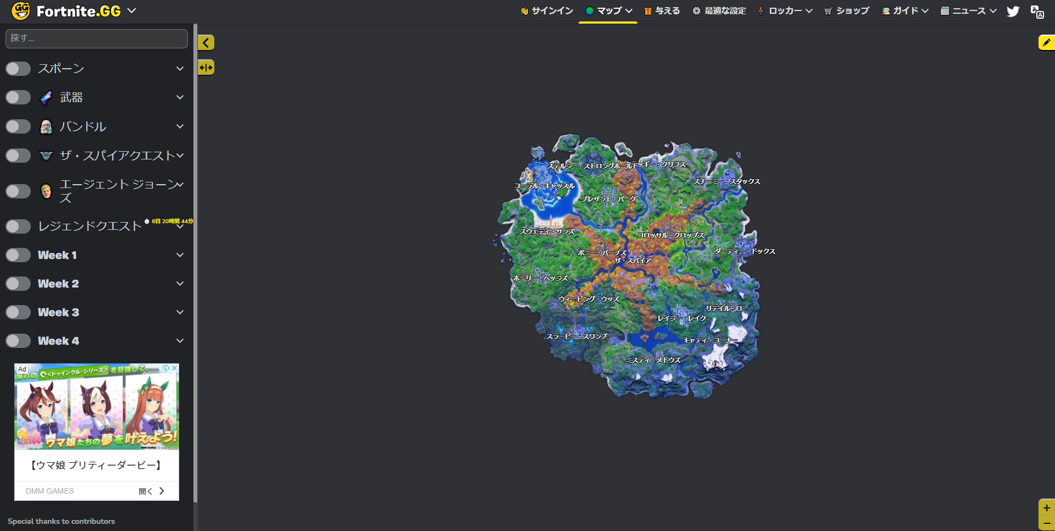Click the 武器 weapon gun icon

click(46, 98)
